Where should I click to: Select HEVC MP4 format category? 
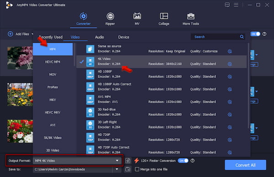click(x=53, y=62)
